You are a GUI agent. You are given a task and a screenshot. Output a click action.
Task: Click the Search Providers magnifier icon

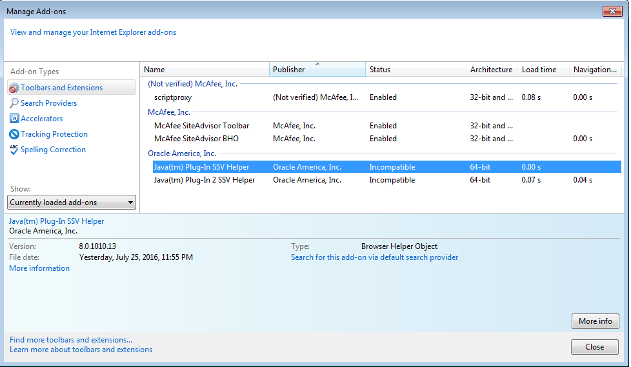14,103
